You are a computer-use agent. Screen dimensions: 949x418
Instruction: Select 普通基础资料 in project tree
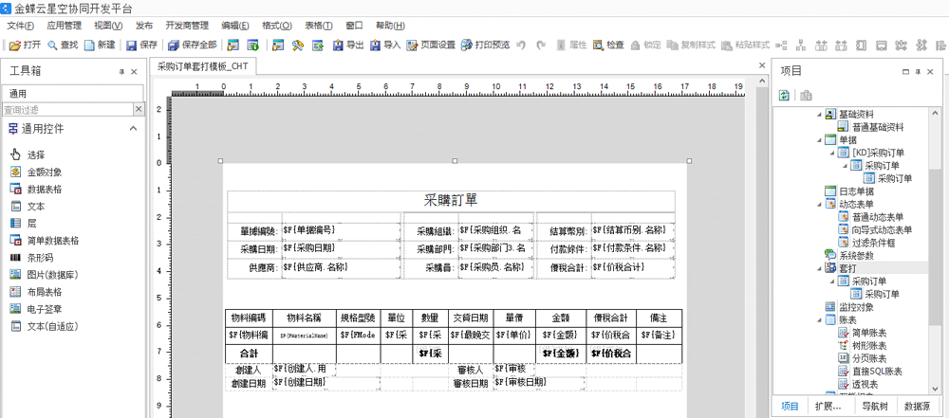pyautogui.click(x=878, y=127)
